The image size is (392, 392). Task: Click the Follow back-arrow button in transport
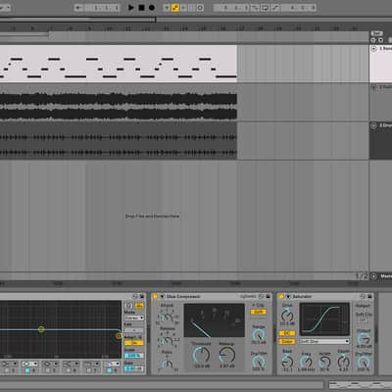coord(78,7)
